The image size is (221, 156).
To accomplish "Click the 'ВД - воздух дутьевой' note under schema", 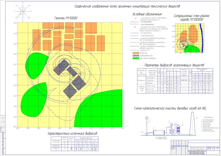I will (x=161, y=137).
